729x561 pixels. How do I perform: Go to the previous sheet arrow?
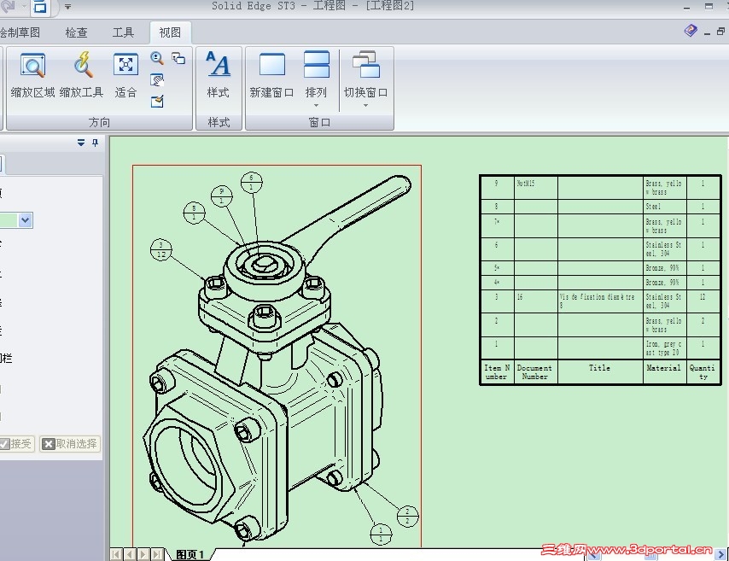tap(130, 554)
